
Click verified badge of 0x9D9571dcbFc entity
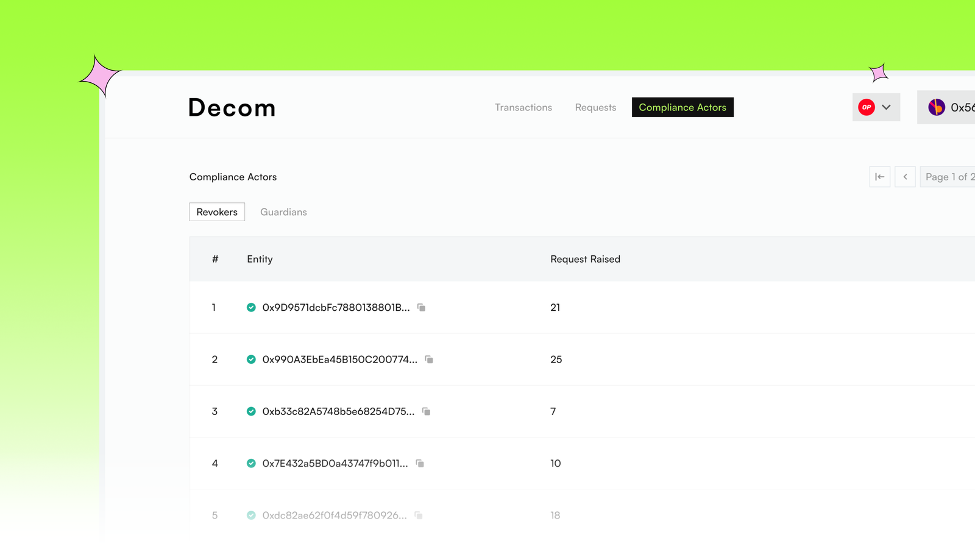coord(251,308)
